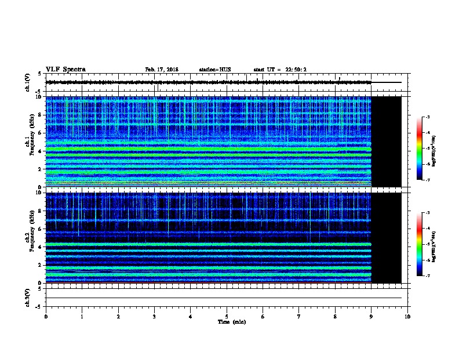Click the black data gap in ch.2 spectrogram
459x355 pixels.
pos(387,238)
